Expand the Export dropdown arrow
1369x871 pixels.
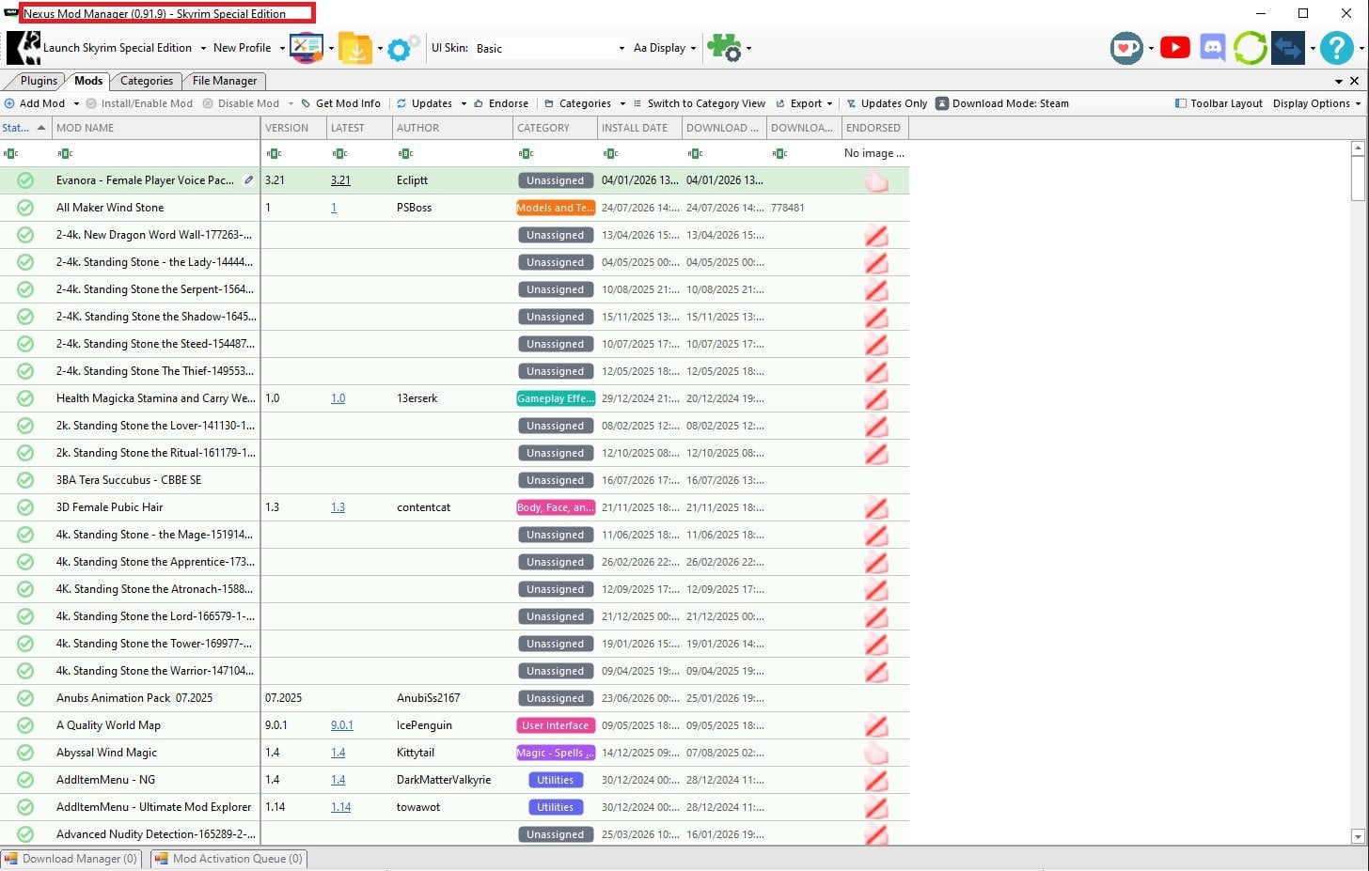[x=829, y=103]
